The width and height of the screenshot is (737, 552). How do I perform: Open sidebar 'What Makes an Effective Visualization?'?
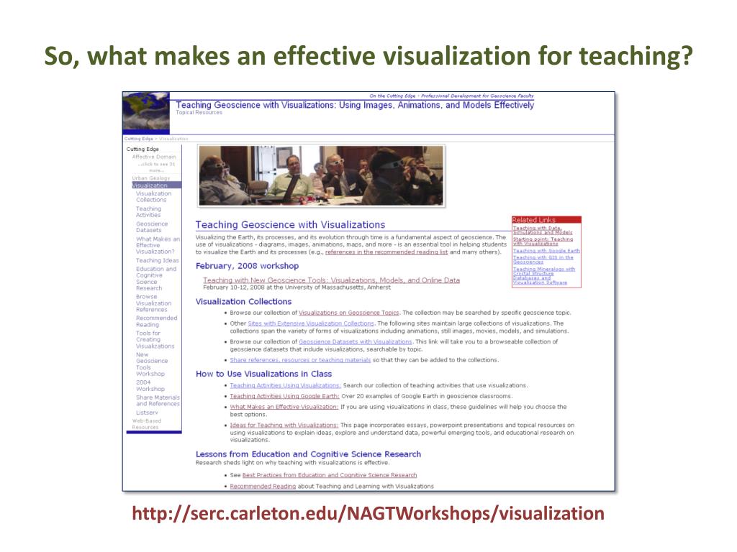(x=158, y=245)
